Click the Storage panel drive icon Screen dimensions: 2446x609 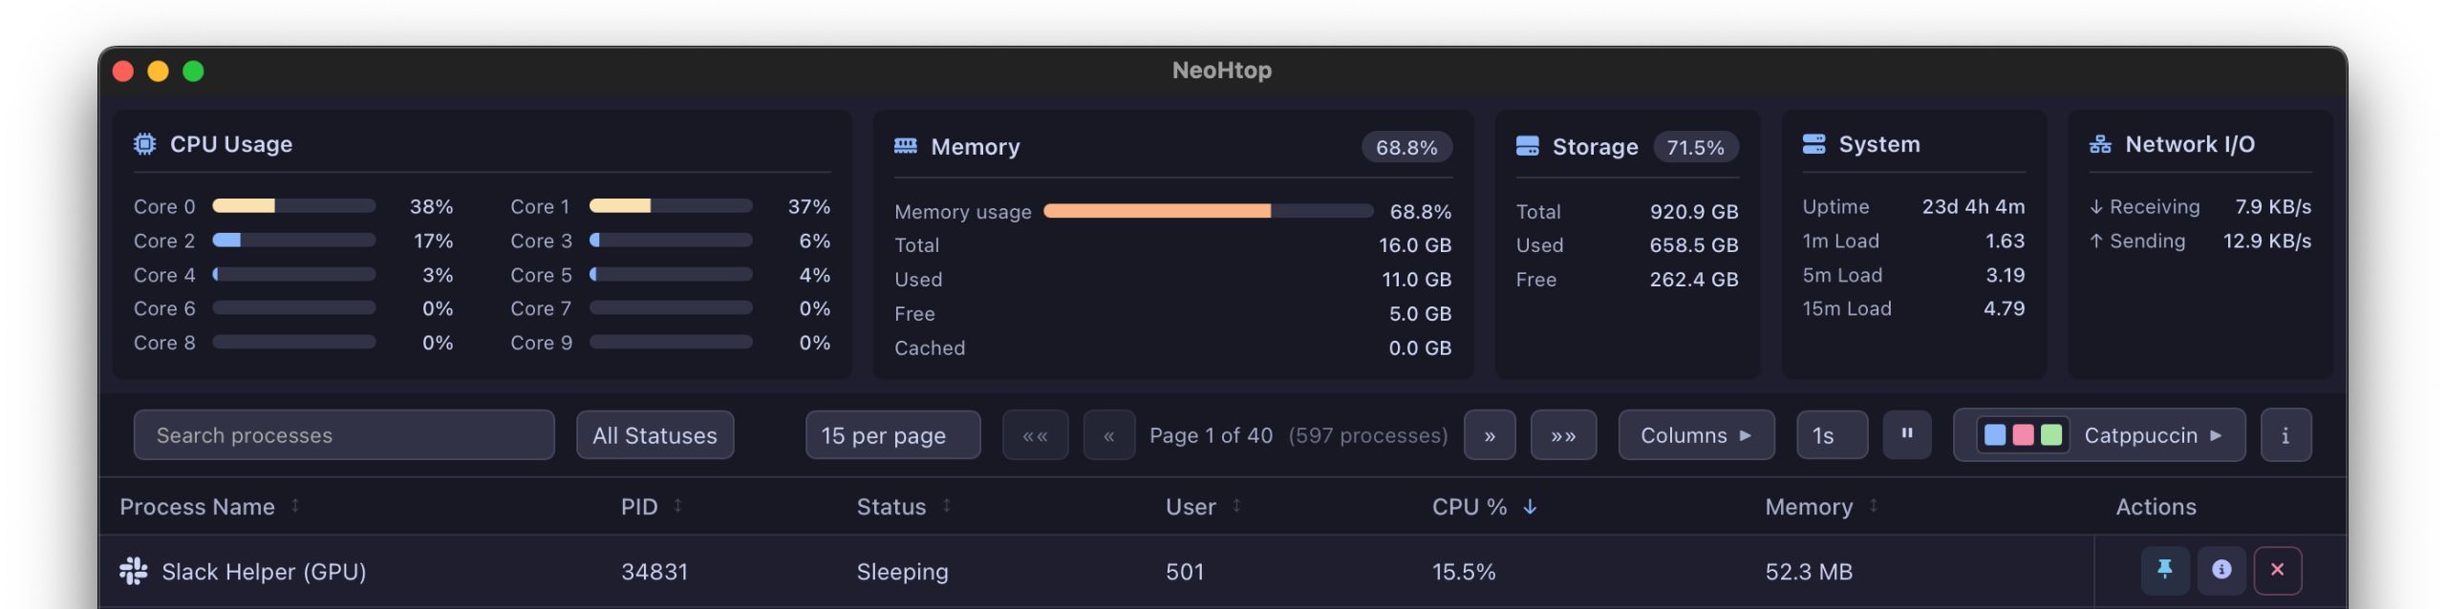tap(1527, 146)
